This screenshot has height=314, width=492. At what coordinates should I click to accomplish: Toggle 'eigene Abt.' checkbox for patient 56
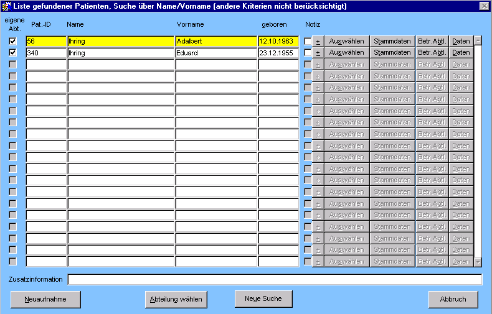(x=12, y=42)
